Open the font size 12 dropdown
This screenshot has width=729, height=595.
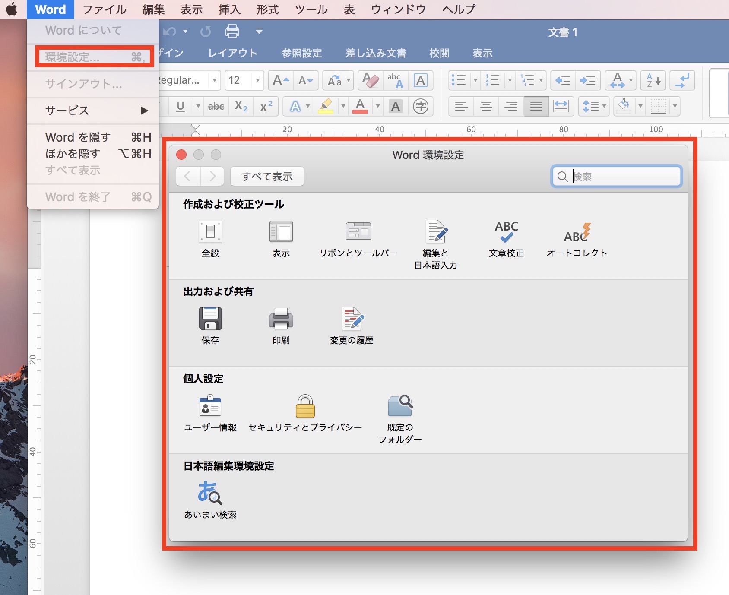(x=258, y=80)
